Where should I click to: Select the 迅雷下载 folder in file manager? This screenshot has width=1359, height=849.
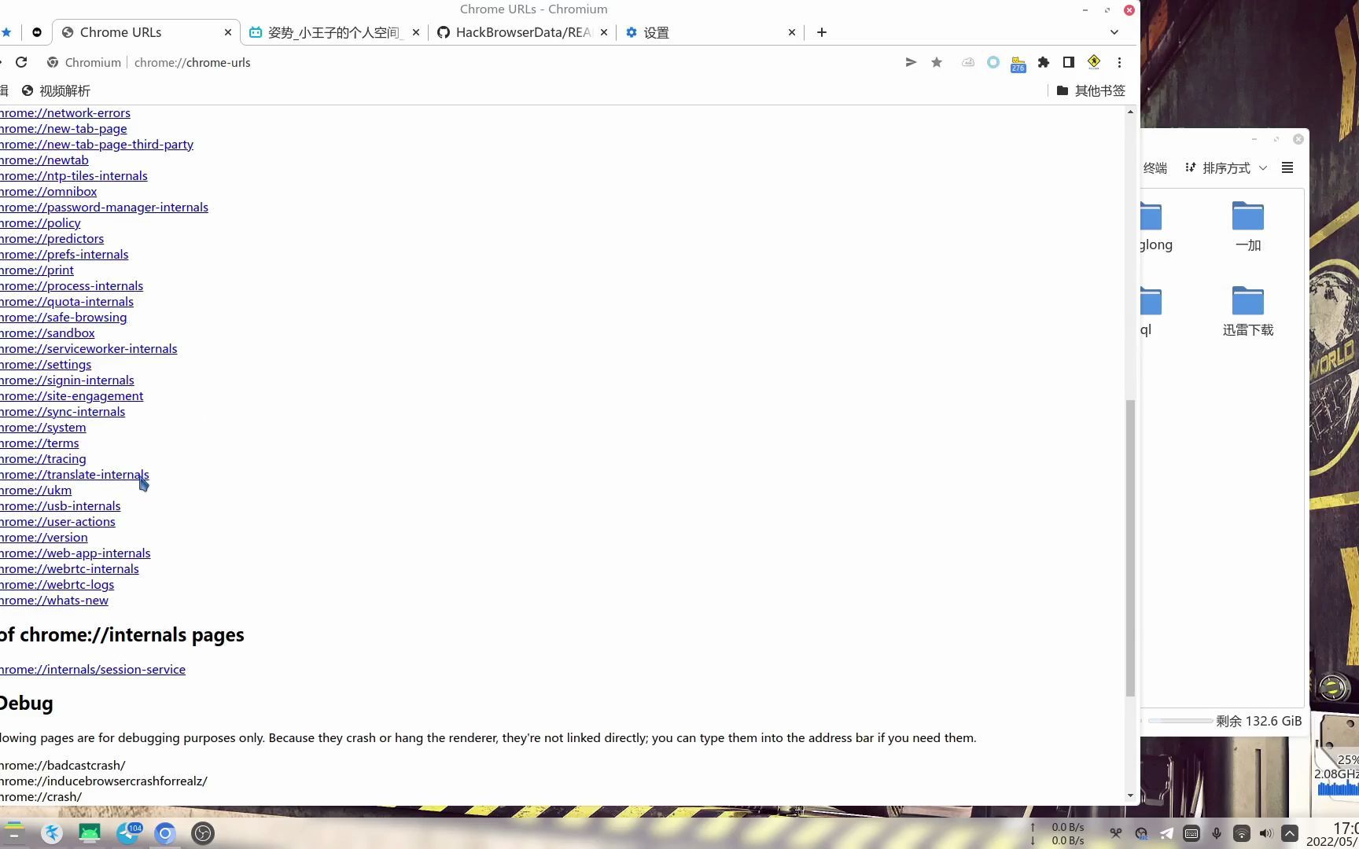(1248, 311)
